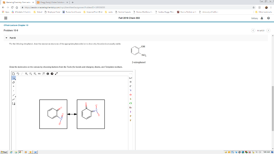Select the Eraser tool in the sketcher

pos(13,83)
